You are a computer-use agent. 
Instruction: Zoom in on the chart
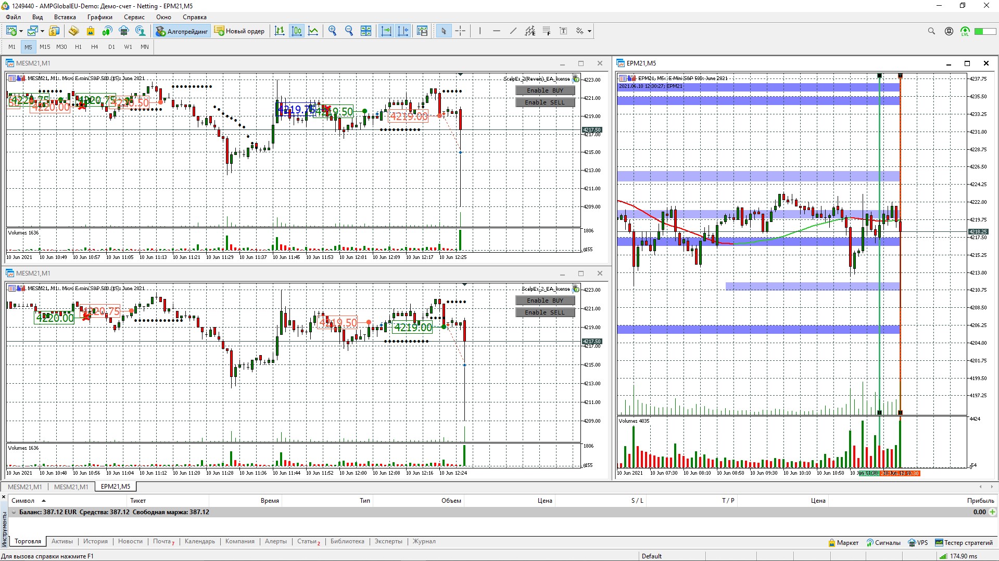333,31
